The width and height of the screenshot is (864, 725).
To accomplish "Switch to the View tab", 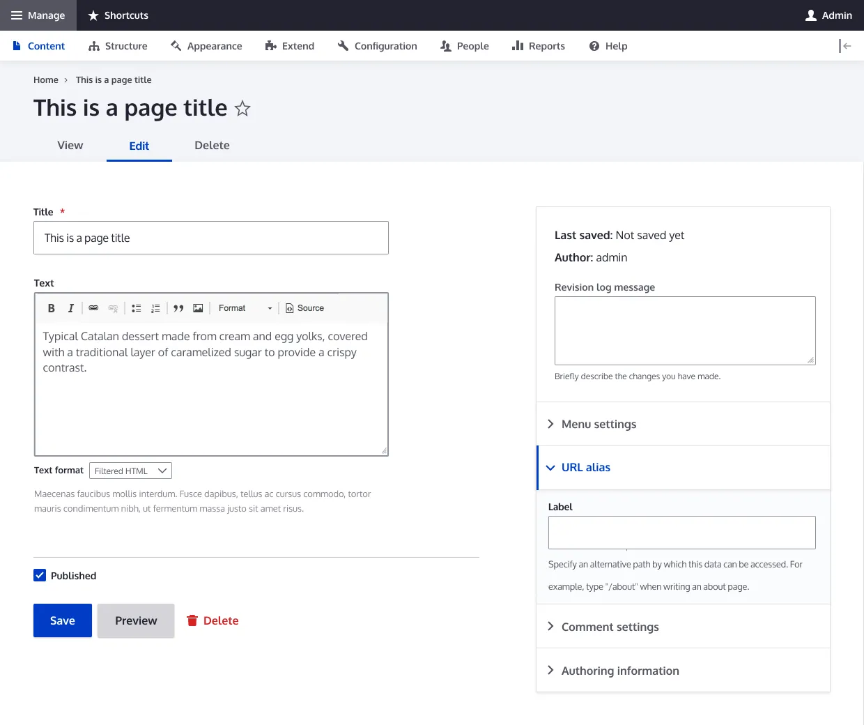I will [70, 145].
